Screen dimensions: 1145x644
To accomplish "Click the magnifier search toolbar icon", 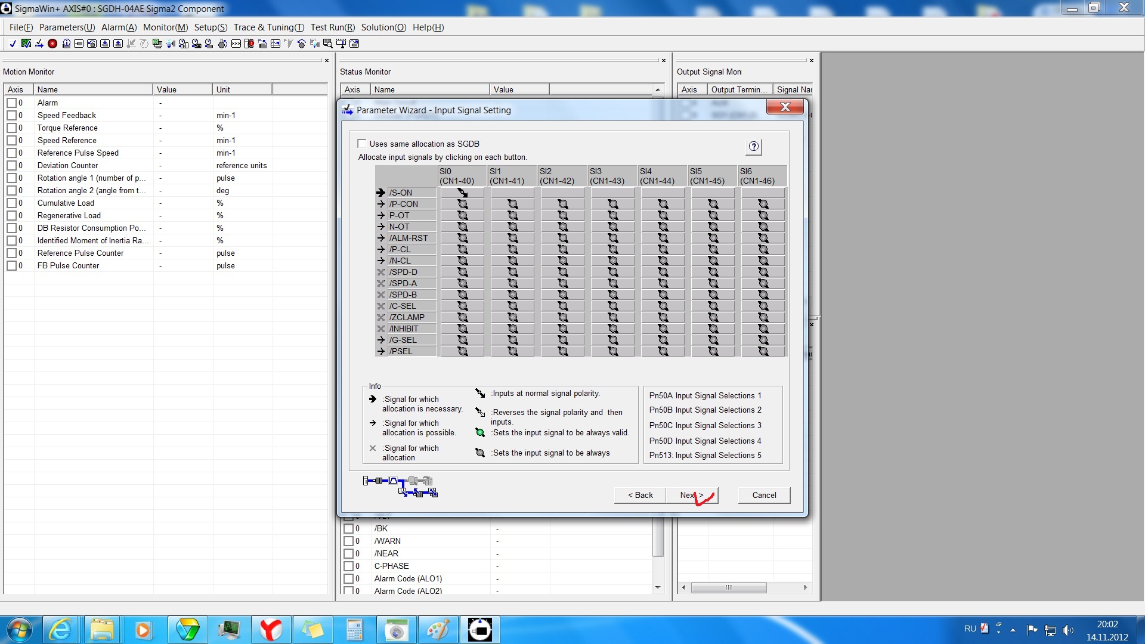I will click(x=327, y=44).
